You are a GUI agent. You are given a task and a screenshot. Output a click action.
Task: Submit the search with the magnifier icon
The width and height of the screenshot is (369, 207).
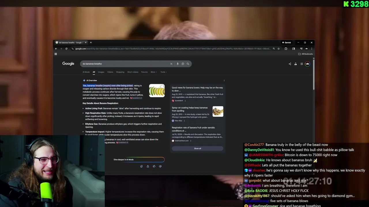pos(188,64)
